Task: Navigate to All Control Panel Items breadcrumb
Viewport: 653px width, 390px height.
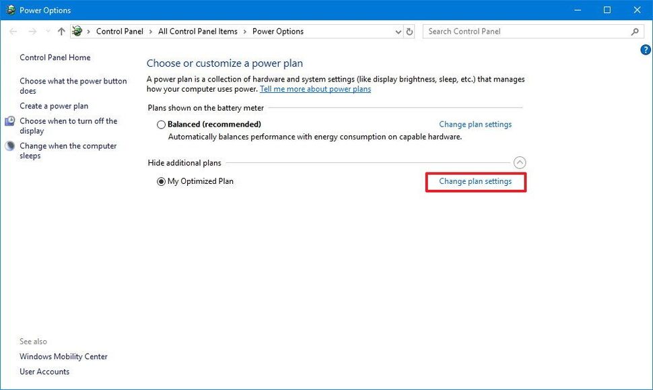Action: click(x=197, y=31)
